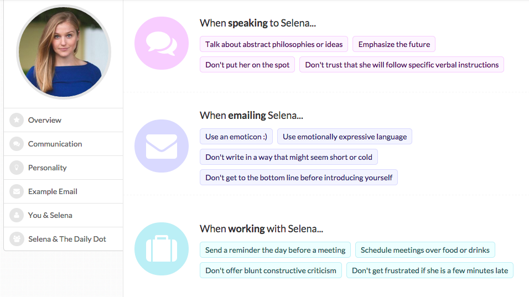The height and width of the screenshot is (297, 529).
Task: Select "Use an emoticon :)" tag
Action: 236,137
